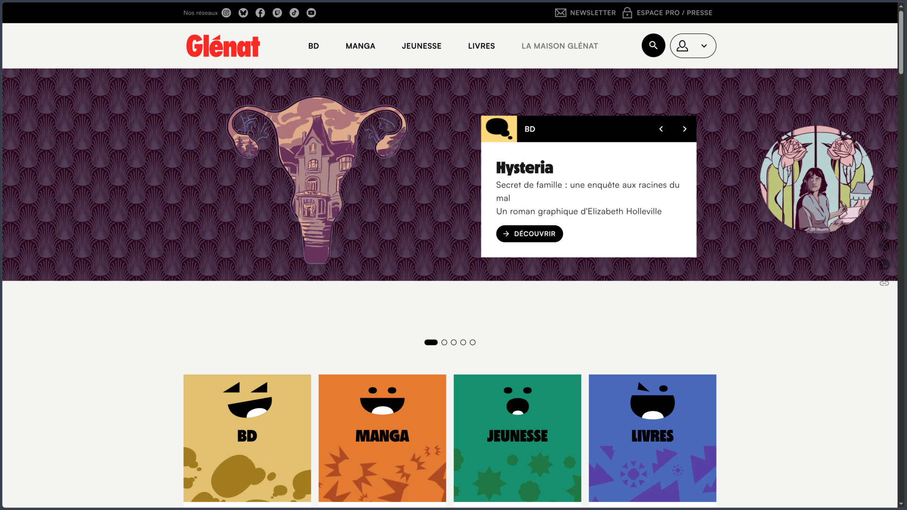Click the yellow BD speech bubble icon
This screenshot has width=907, height=510.
pos(499,129)
